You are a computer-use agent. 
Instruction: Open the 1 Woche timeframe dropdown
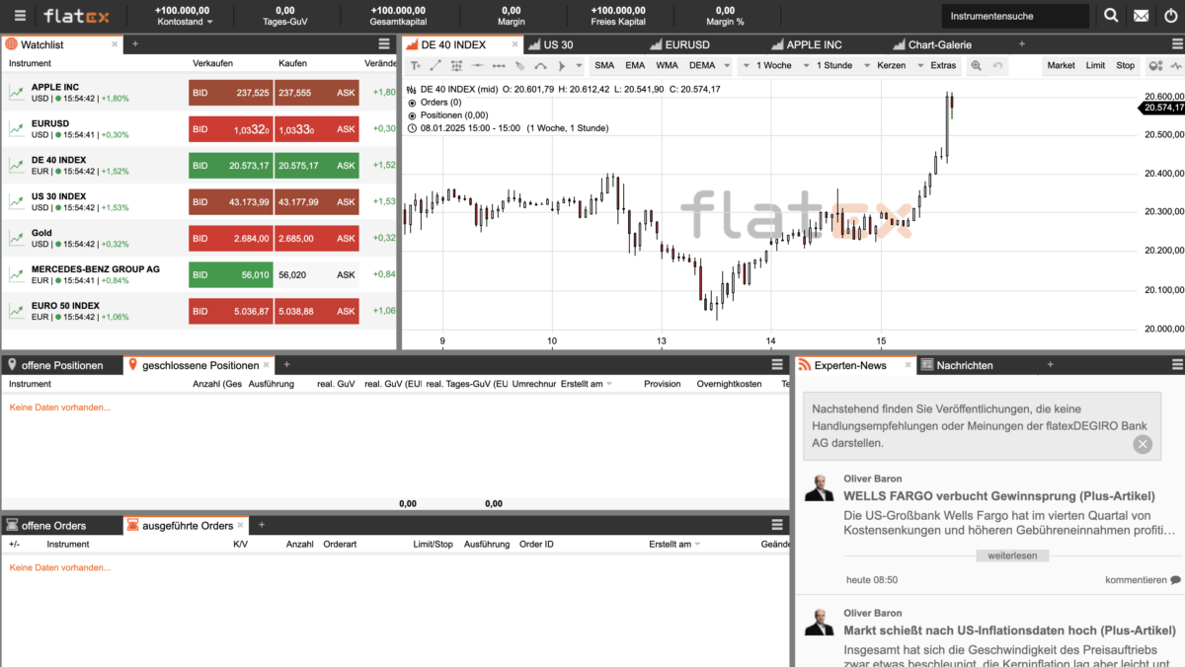768,66
